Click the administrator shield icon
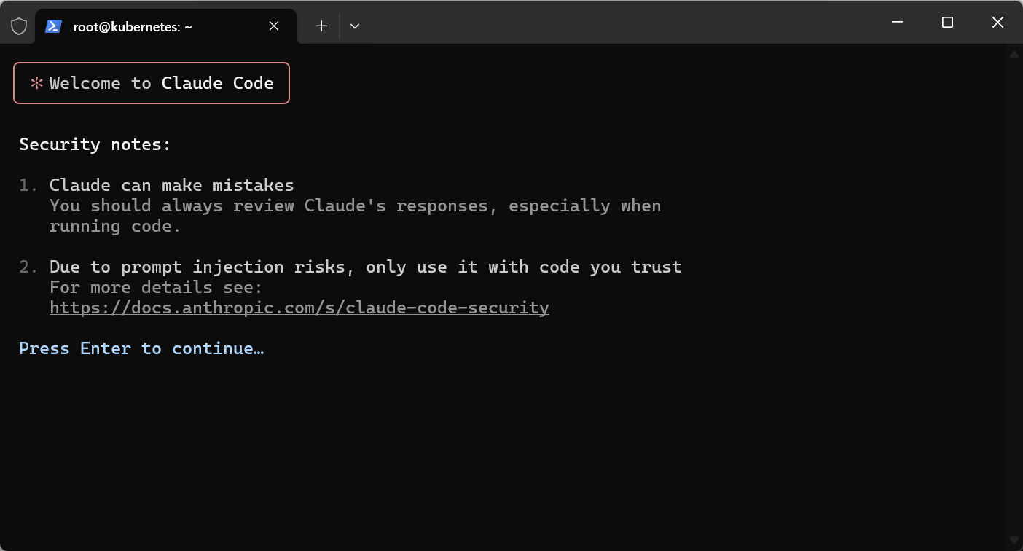Image resolution: width=1023 pixels, height=551 pixels. pyautogui.click(x=19, y=26)
